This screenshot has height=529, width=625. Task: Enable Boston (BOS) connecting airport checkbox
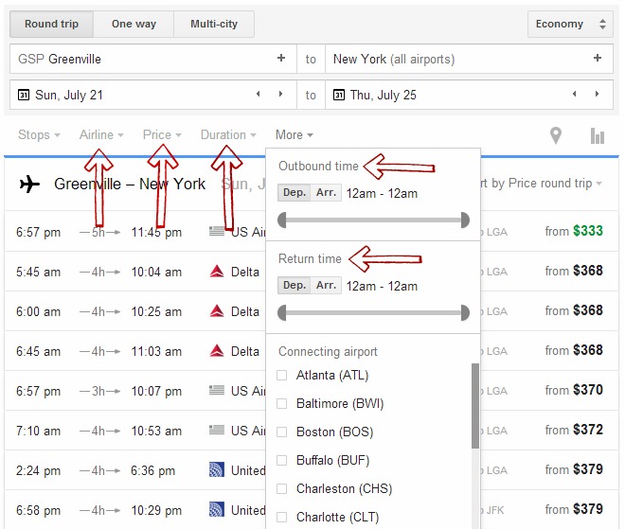(281, 432)
